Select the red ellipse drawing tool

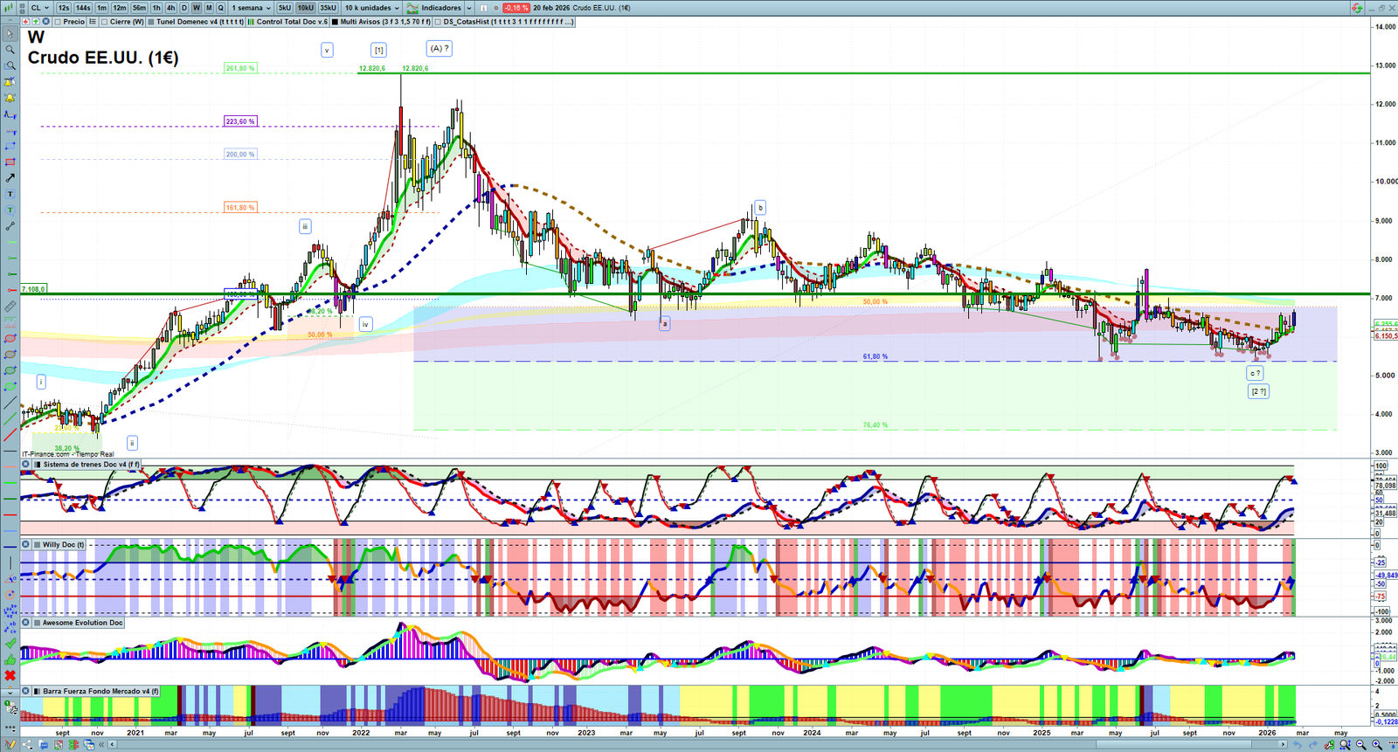pos(10,338)
